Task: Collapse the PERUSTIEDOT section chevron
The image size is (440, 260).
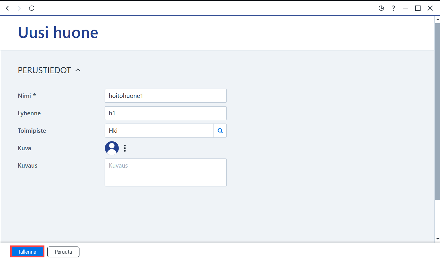Action: 78,70
